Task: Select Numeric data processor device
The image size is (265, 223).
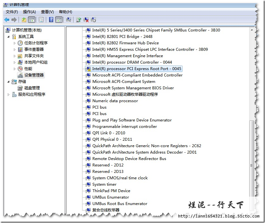Action: click(x=115, y=101)
